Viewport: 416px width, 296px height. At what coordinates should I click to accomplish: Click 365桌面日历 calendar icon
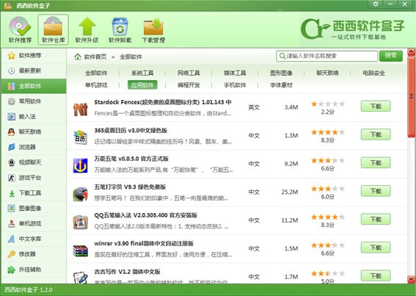click(81, 137)
